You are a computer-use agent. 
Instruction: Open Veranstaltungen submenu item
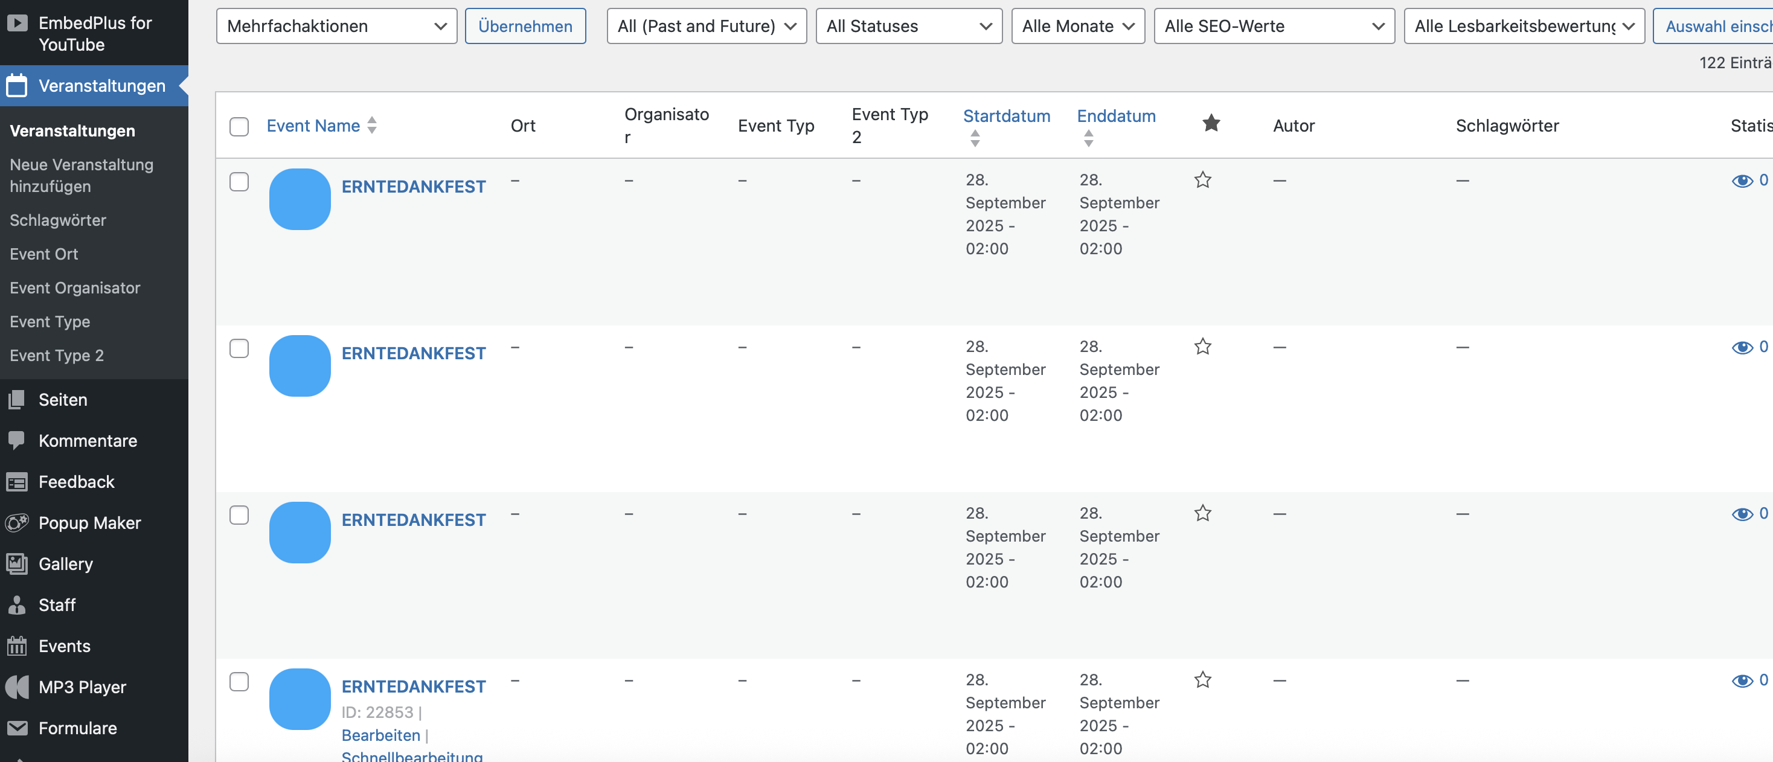pos(72,131)
